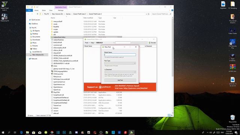Select This PC in navigation pane
The image size is (240, 135).
pos(34,28)
